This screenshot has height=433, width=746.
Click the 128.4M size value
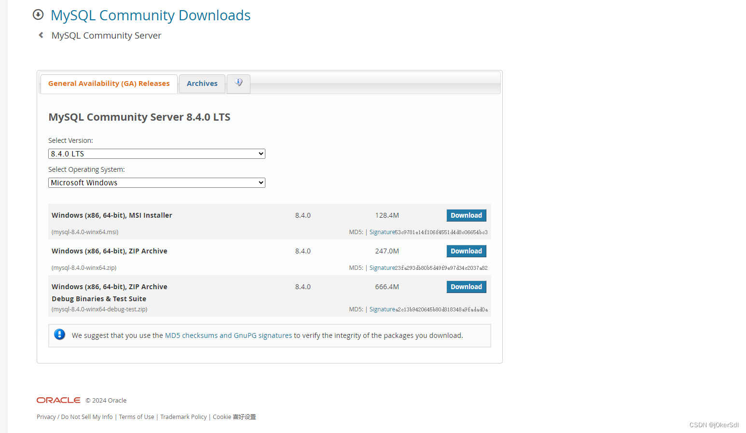click(387, 215)
